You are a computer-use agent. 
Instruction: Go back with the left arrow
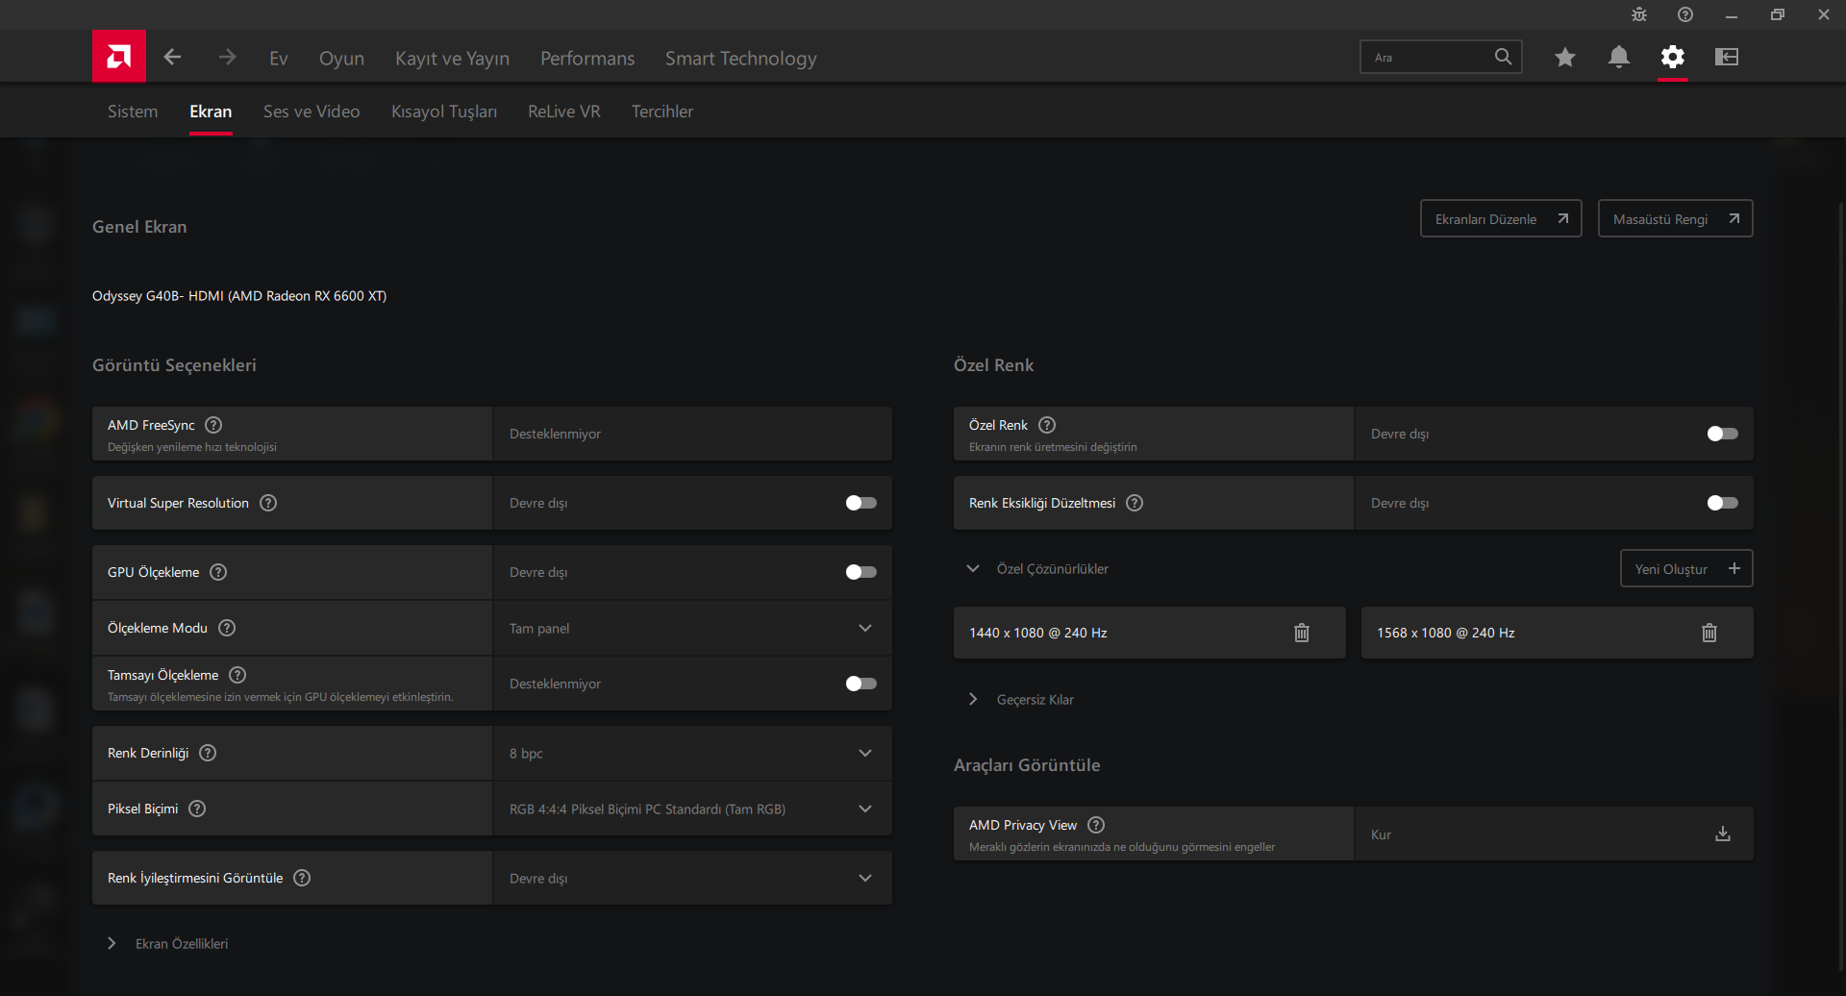(x=172, y=58)
